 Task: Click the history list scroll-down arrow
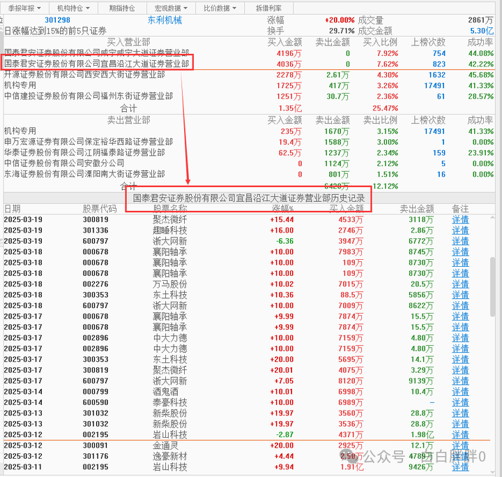(493, 472)
